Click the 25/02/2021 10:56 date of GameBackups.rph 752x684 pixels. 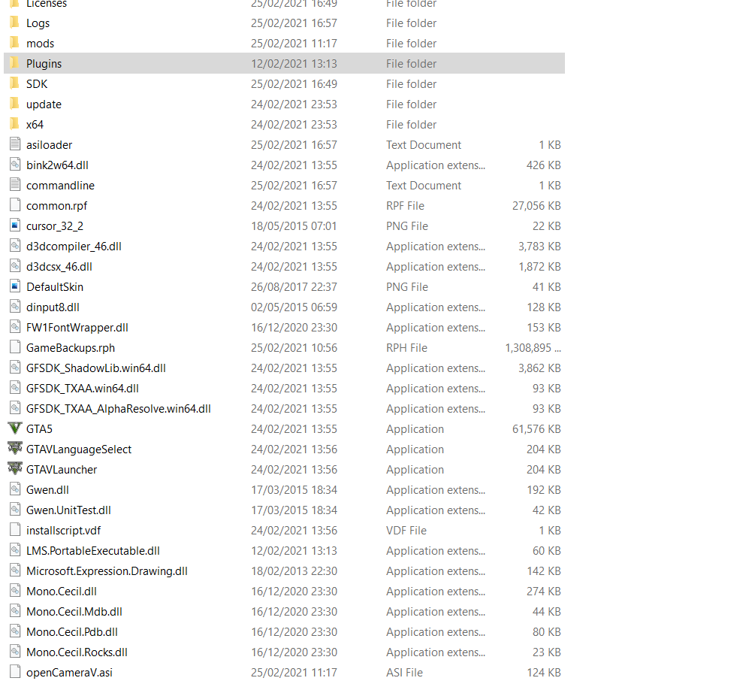pyautogui.click(x=294, y=348)
